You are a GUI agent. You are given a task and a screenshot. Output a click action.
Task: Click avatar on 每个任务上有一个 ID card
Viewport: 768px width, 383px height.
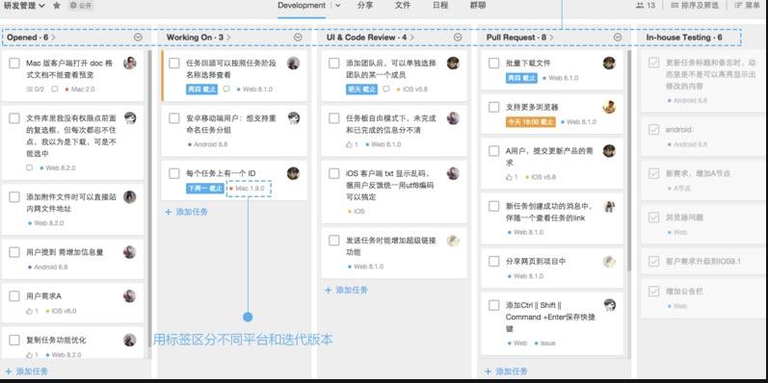click(293, 173)
